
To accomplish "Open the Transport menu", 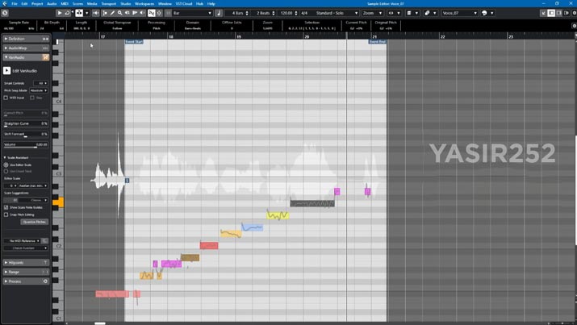I will 109,4.
